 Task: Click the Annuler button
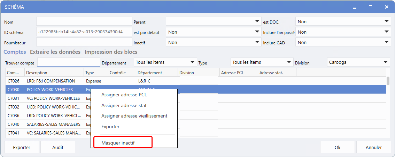(x=373, y=147)
